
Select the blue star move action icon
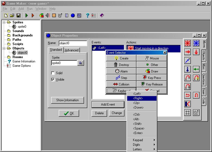tap(196, 43)
